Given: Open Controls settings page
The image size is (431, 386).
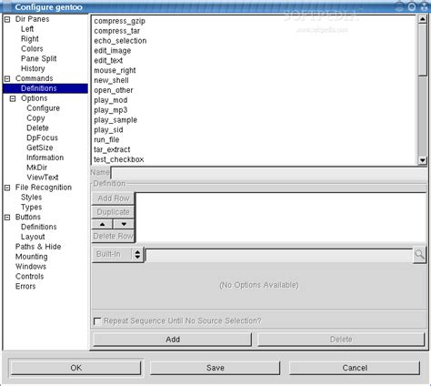Looking at the screenshot, I should pyautogui.click(x=30, y=277).
